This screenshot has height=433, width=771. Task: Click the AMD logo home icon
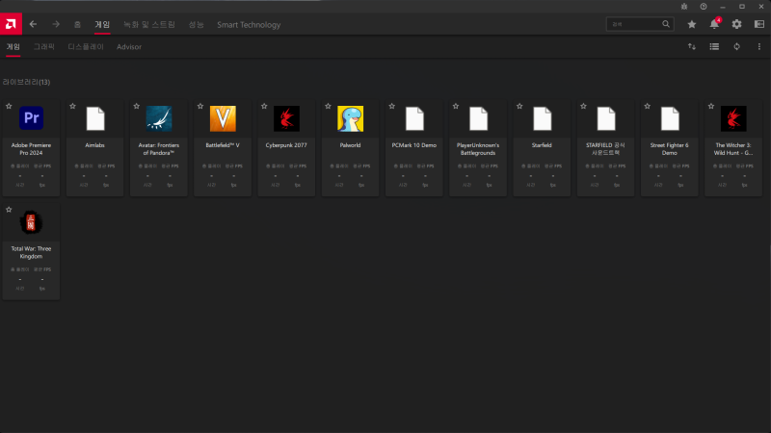pyautogui.click(x=11, y=24)
